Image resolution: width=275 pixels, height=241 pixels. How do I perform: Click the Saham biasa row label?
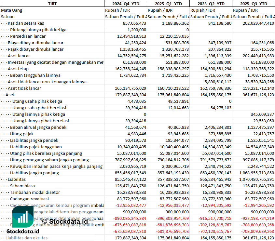click(22, 186)
